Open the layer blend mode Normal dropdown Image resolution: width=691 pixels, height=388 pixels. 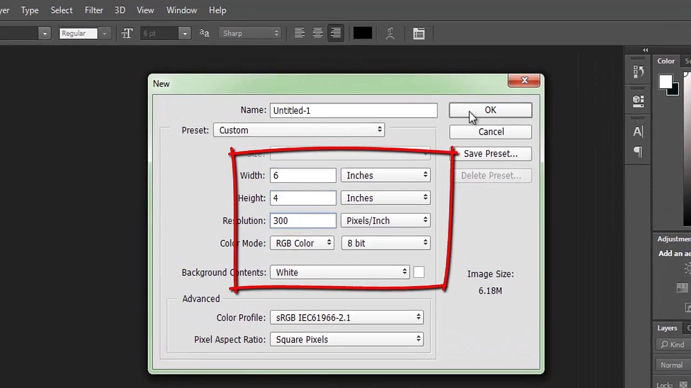click(x=674, y=365)
